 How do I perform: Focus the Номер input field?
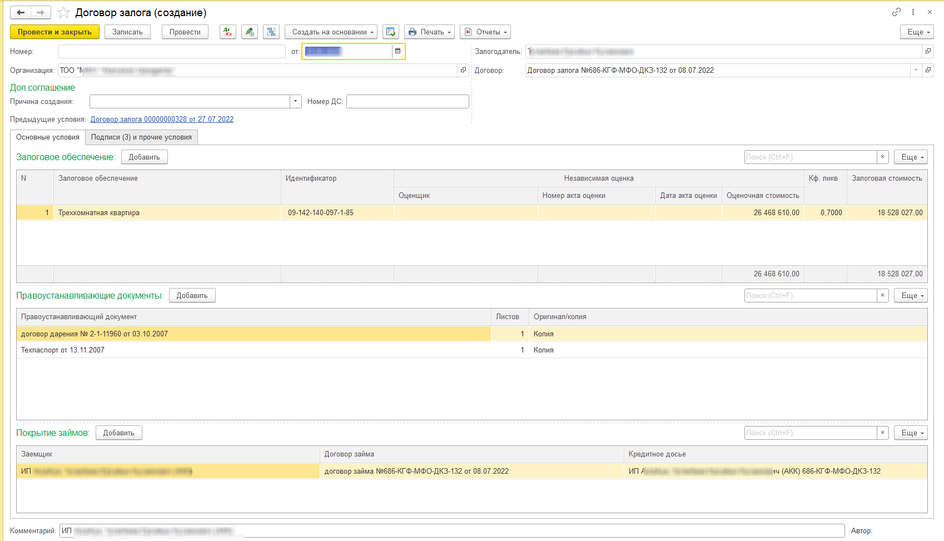[x=172, y=51]
